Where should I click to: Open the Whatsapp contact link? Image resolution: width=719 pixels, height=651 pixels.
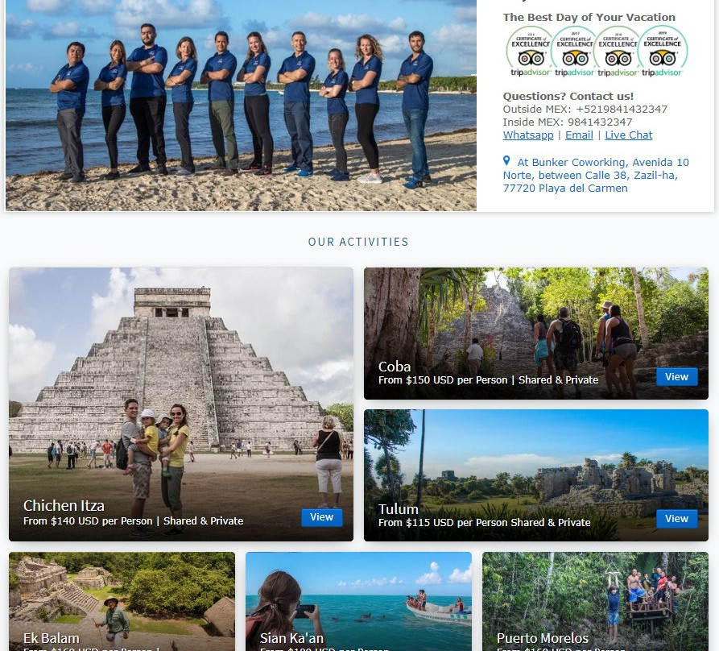click(528, 135)
